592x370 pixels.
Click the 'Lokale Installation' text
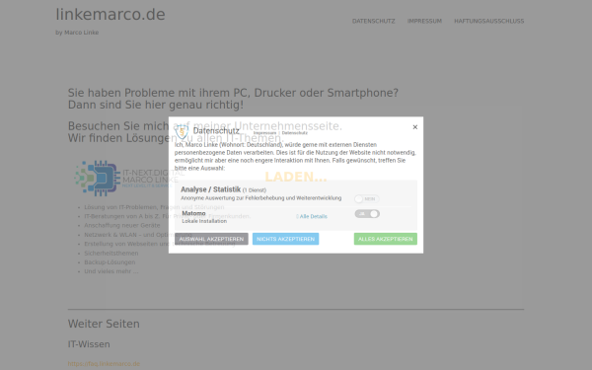tap(204, 221)
